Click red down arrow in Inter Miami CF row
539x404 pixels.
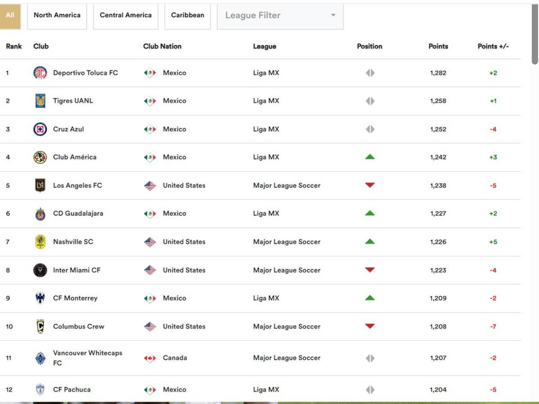pyautogui.click(x=370, y=270)
